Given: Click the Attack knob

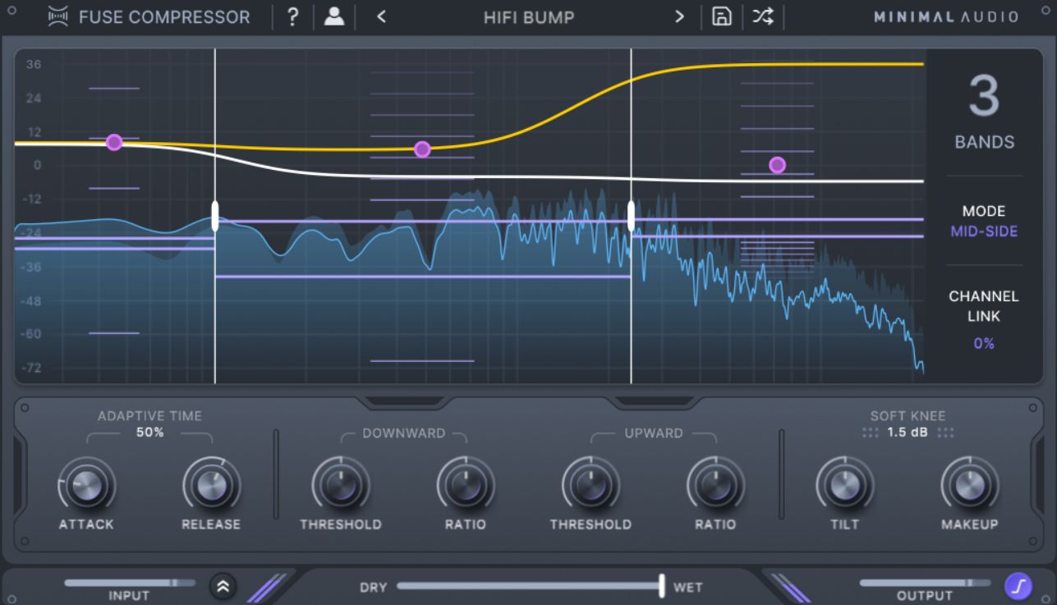Looking at the screenshot, I should point(86,485).
